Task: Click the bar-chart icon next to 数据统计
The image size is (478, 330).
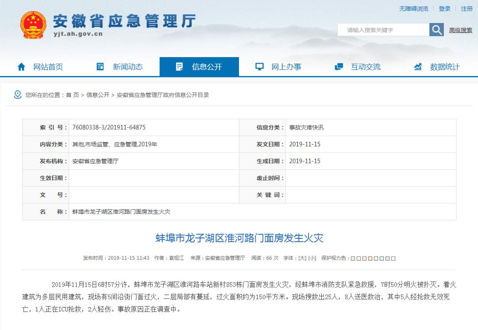Action: point(417,66)
